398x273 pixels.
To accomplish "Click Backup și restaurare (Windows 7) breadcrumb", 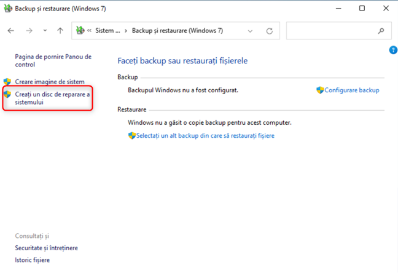I will (178, 31).
